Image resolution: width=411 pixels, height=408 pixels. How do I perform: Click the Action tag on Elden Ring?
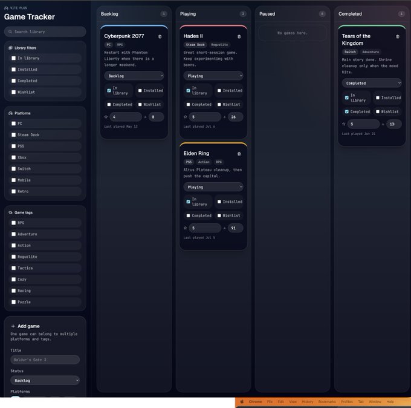204,162
